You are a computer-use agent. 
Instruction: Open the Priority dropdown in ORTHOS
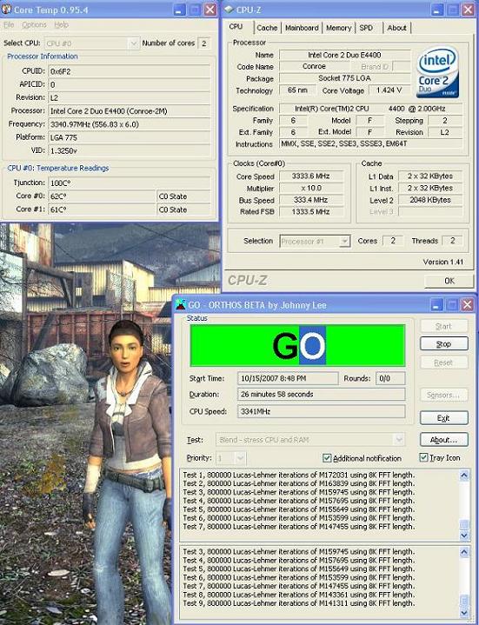[x=240, y=458]
